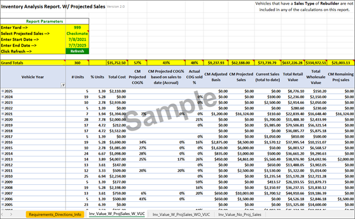This screenshot has height=219, width=355.
Task: Select the Enter Yard value 999 cell
Action: pyautogui.click(x=77, y=28)
